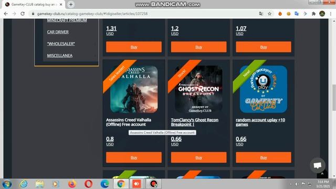This screenshot has height=189, width=336.
Task: Open the Chrome three-dot menu
Action: (331, 14)
